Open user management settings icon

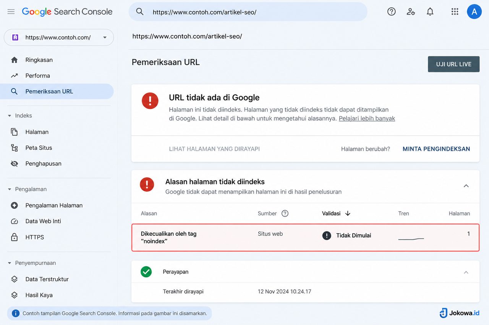(411, 12)
